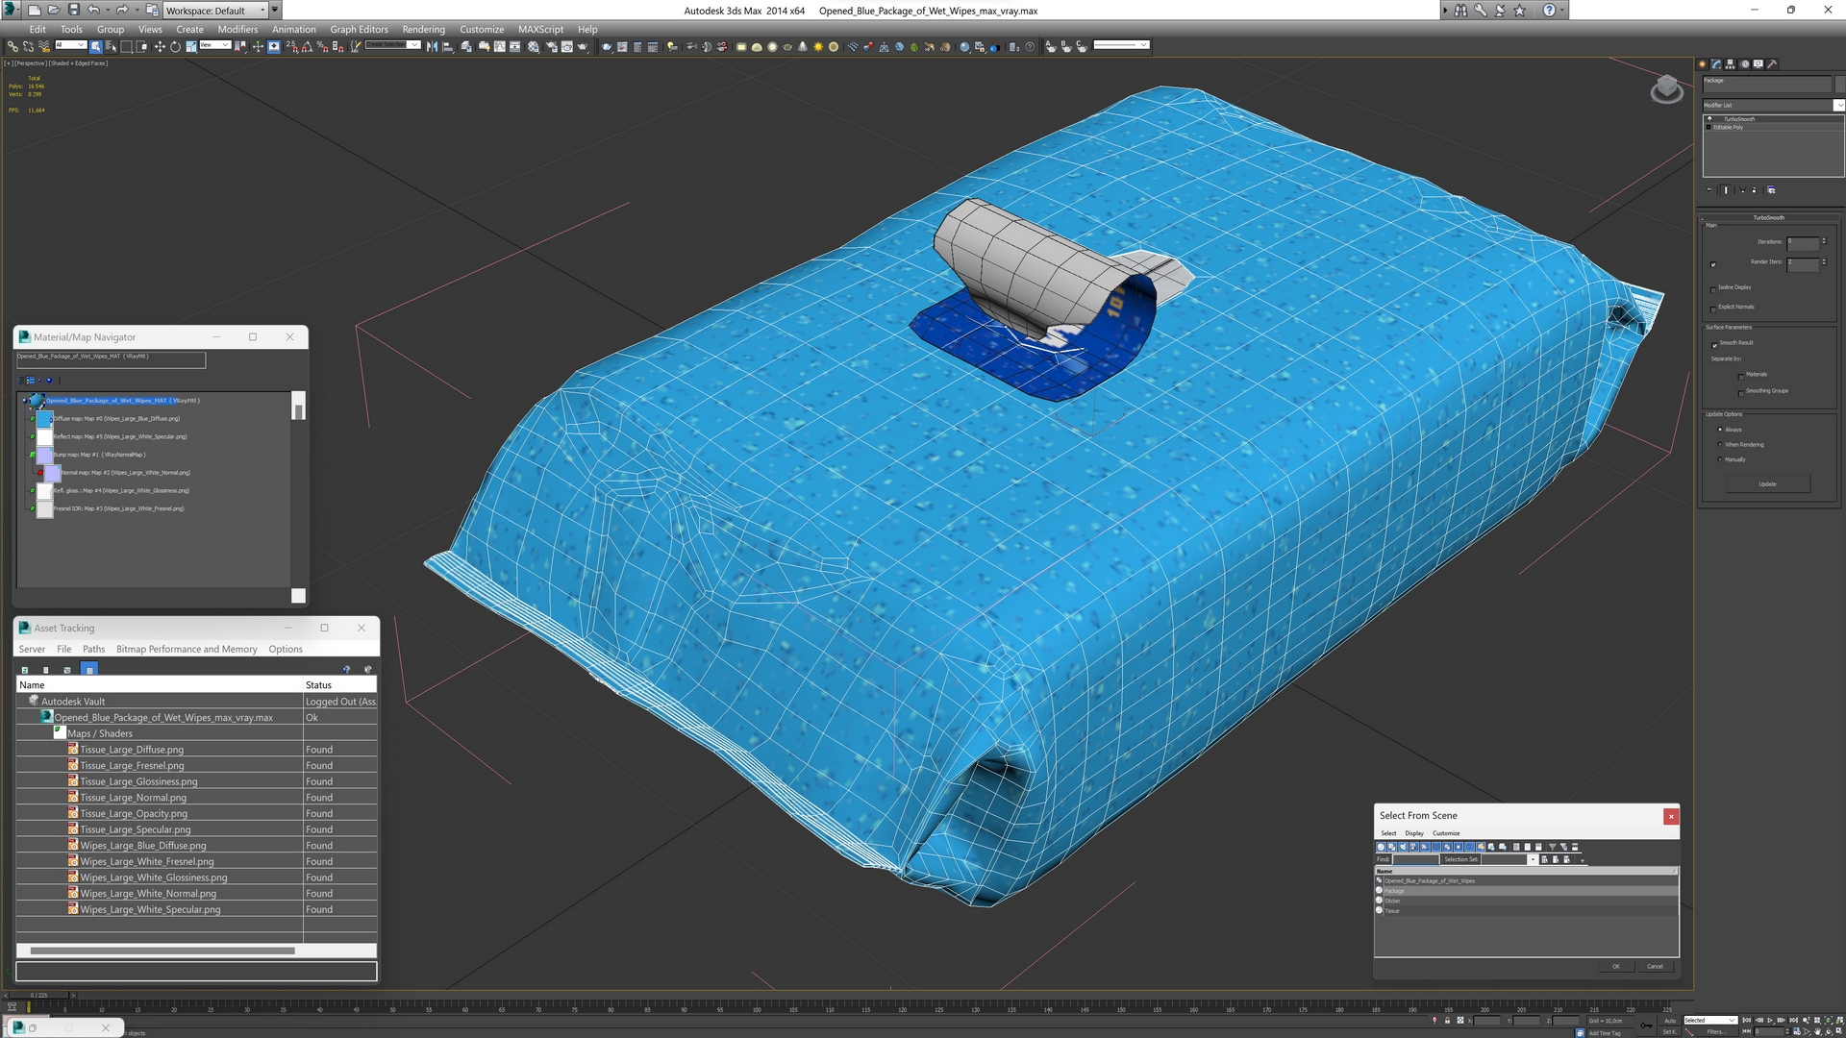Toggle the Isoline Display checkbox
The height and width of the screenshot is (1038, 1846).
[x=1713, y=288]
